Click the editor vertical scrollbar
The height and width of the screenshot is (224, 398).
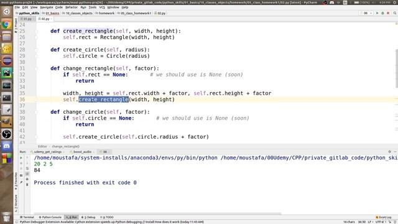(x=396, y=68)
